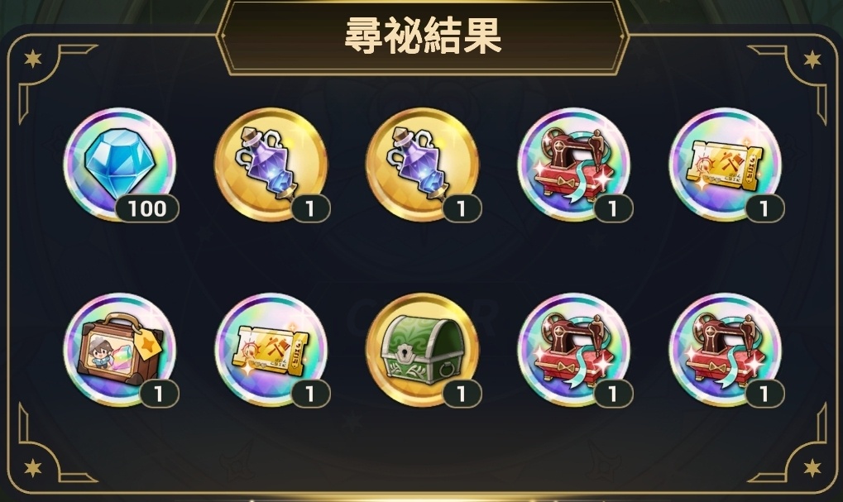843x502 pixels.
Task: Select the purple potion beside the top sewing machine
Action: 423,164
